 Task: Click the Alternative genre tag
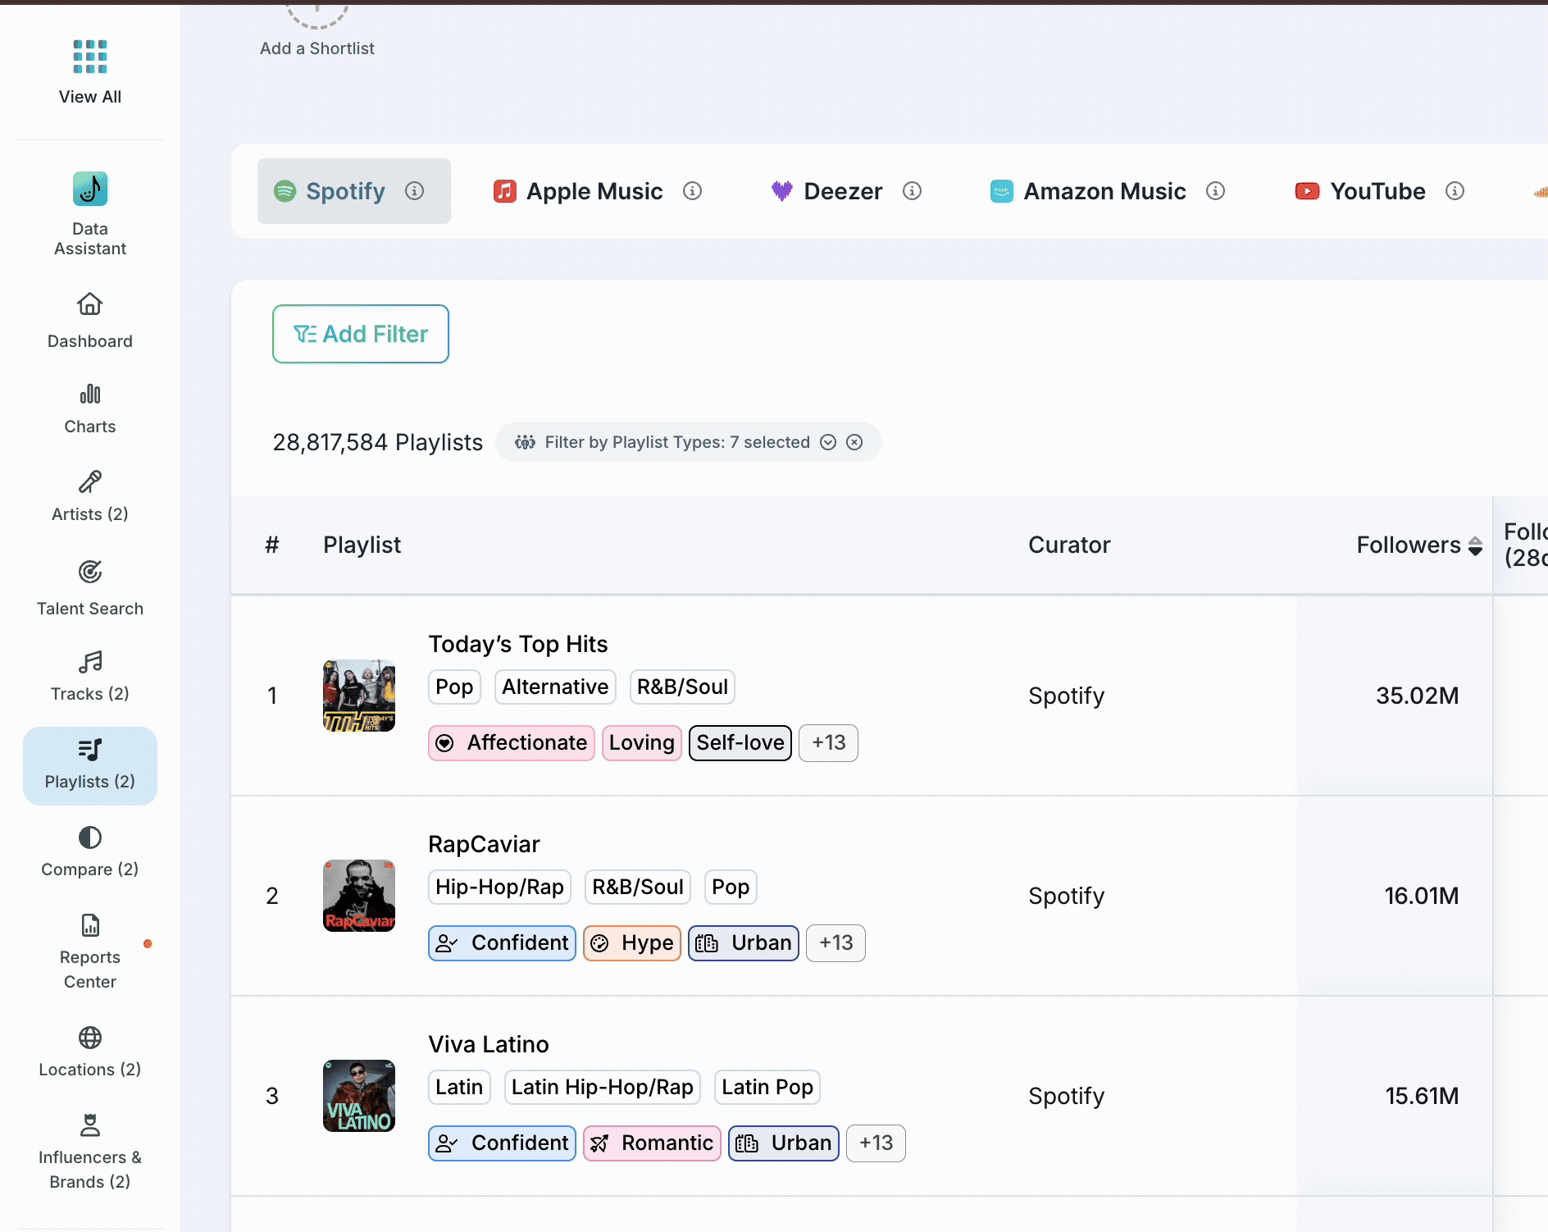point(555,687)
